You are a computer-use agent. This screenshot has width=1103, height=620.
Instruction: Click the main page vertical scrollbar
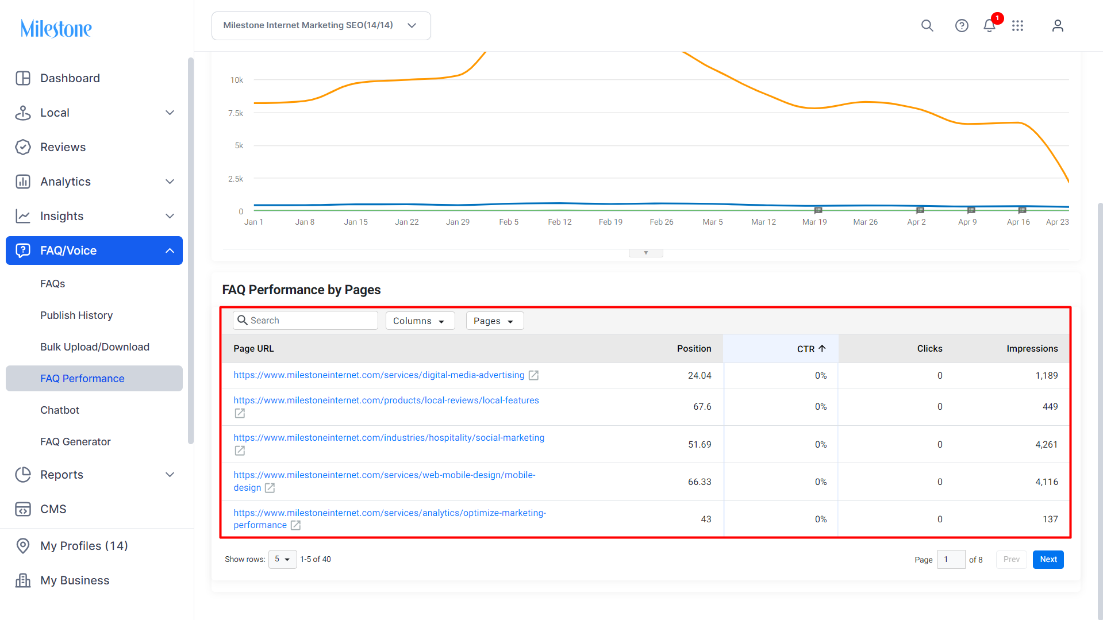point(1100,411)
